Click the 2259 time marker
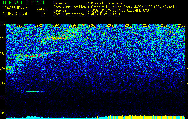Image resolution: width=188 pixels, height=119 pixels. 164,26
